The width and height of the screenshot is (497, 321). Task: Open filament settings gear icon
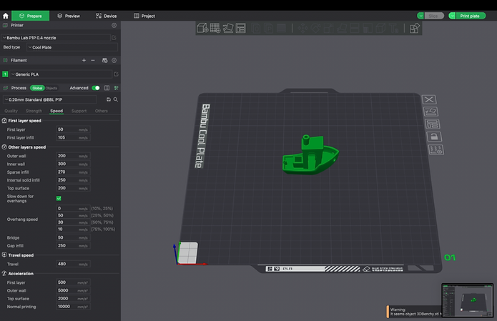[x=114, y=60]
